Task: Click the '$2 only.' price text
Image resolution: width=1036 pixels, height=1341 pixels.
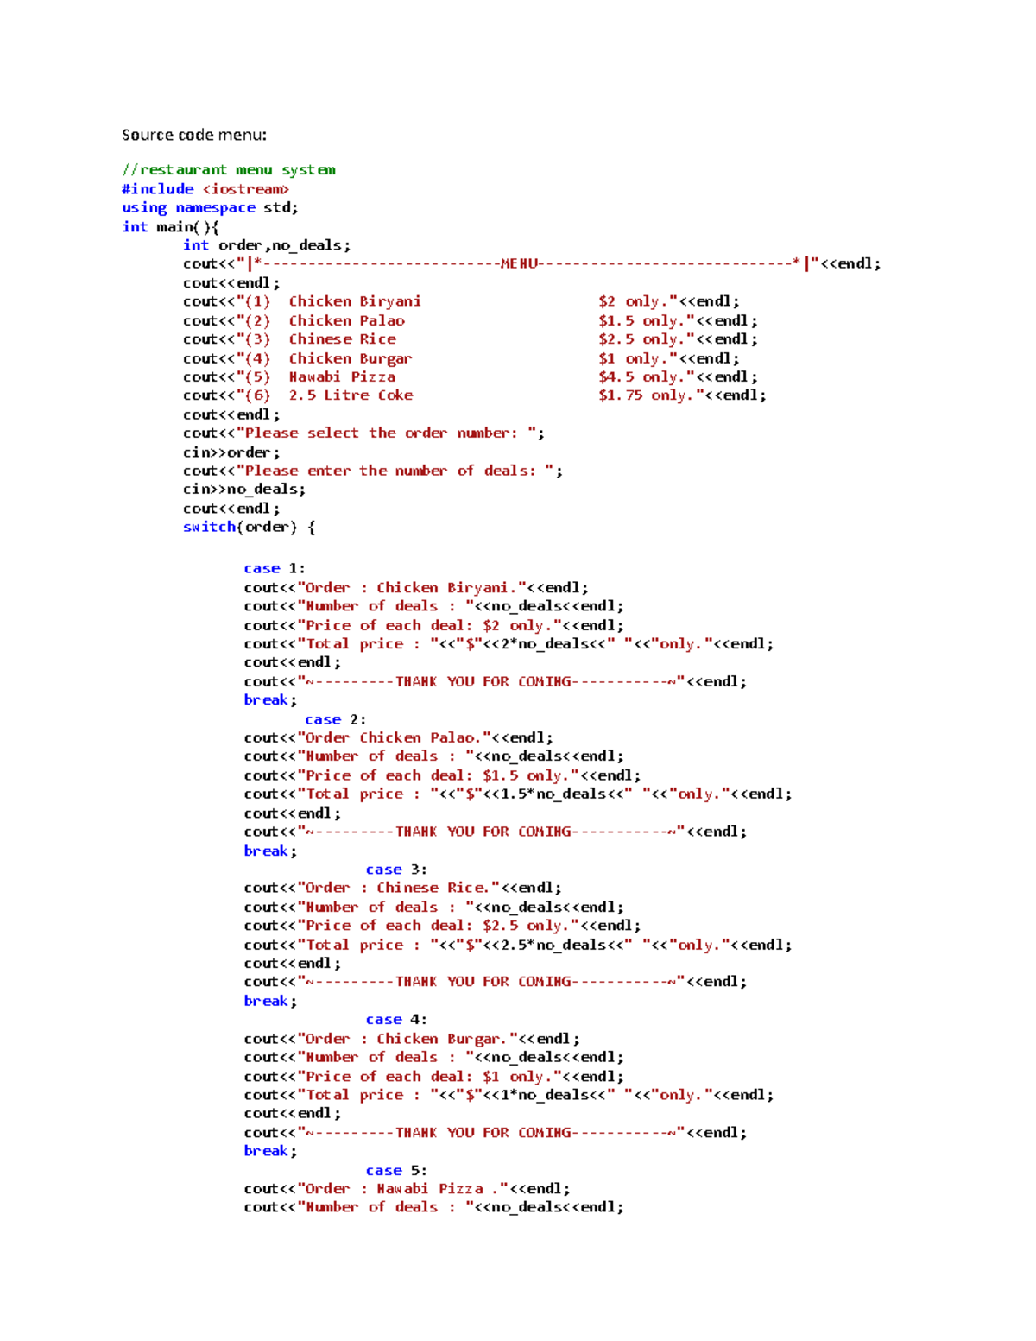Action: click(633, 301)
